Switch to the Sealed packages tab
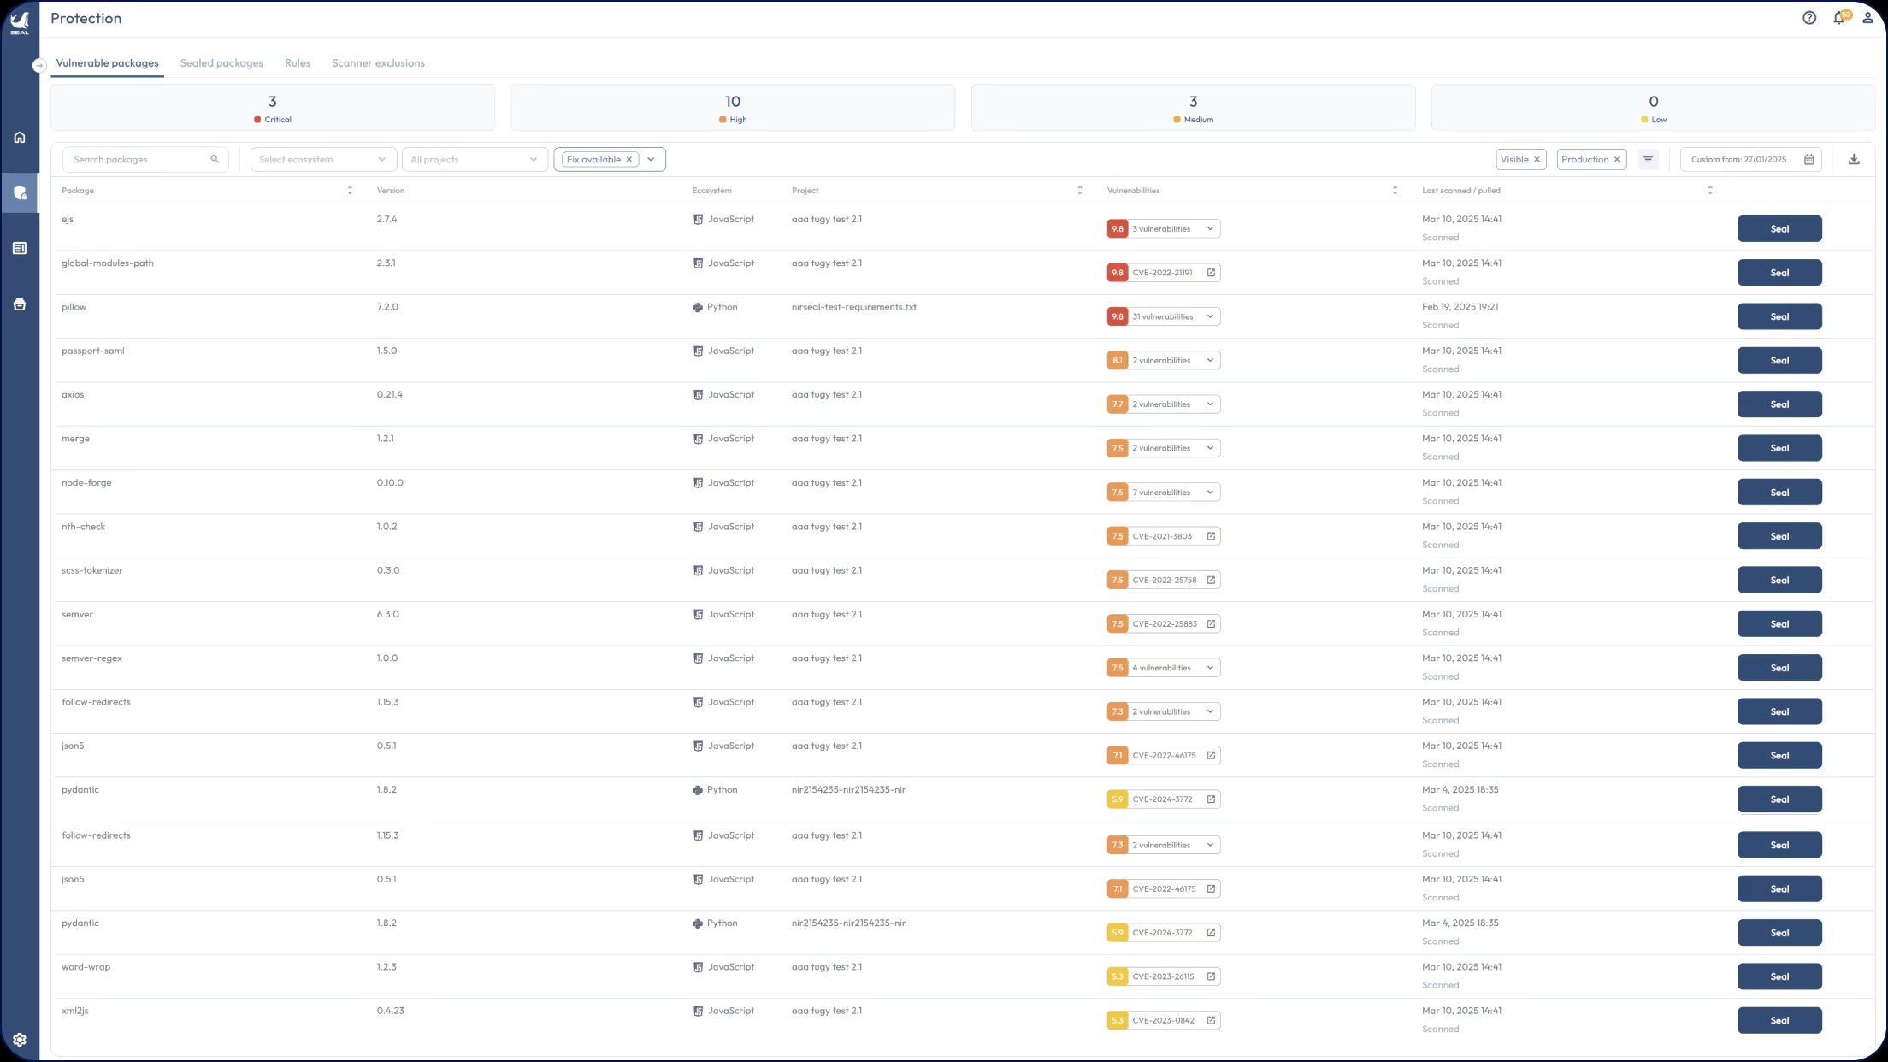 [x=221, y=63]
